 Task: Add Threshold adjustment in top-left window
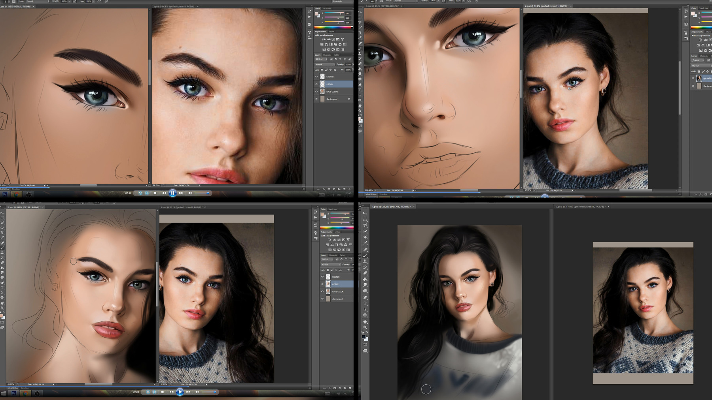click(x=333, y=50)
